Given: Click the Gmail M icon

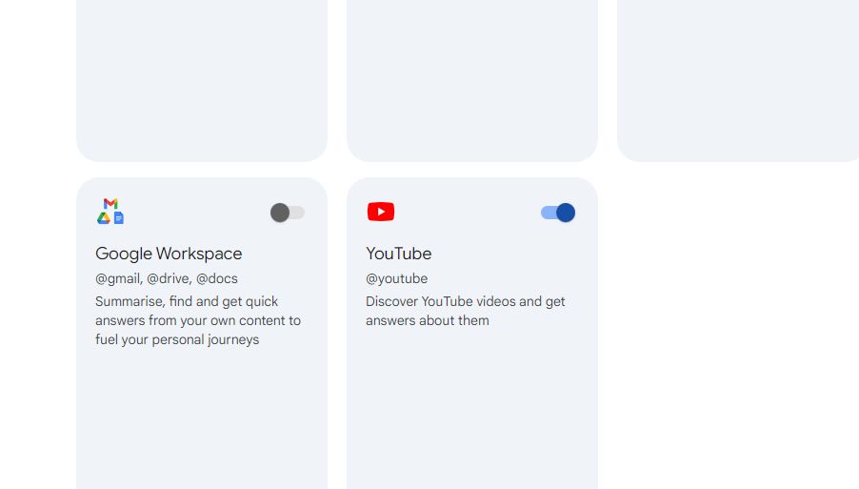Looking at the screenshot, I should pos(110,204).
